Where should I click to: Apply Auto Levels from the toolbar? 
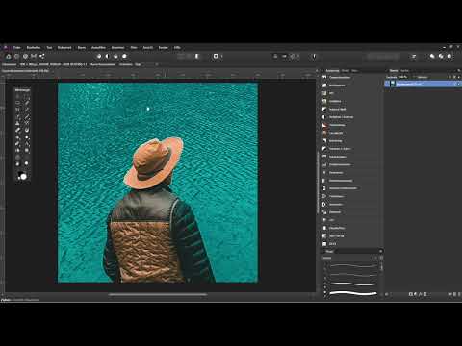99,56
